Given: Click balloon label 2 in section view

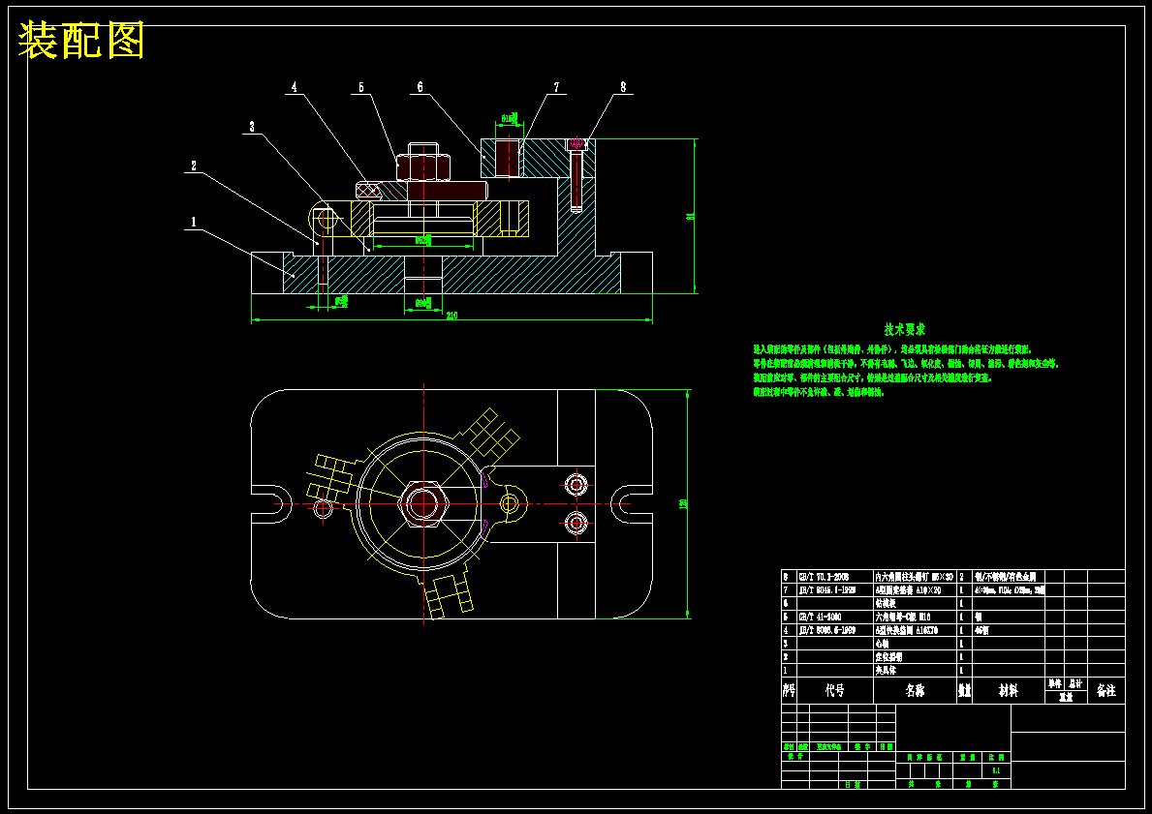Looking at the screenshot, I should coord(194,166).
